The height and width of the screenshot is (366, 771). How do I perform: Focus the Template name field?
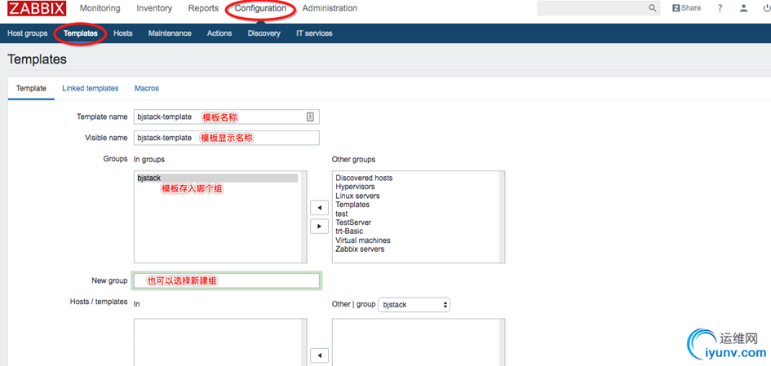point(227,117)
